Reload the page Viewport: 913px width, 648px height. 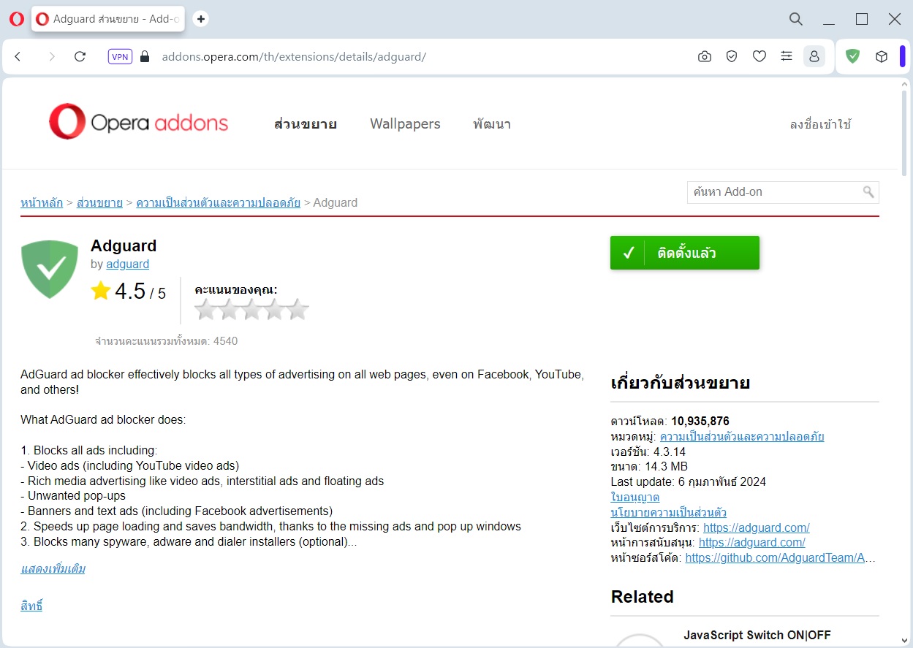[x=80, y=56]
